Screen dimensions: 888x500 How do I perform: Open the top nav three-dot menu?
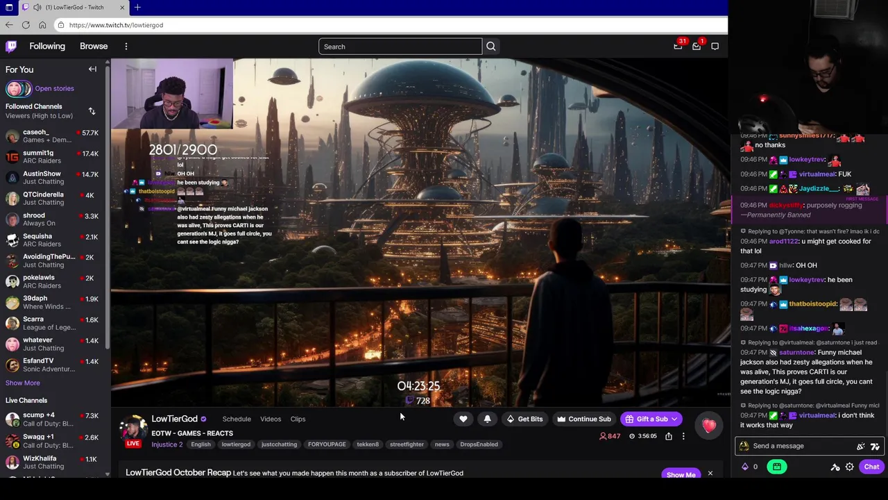click(126, 47)
